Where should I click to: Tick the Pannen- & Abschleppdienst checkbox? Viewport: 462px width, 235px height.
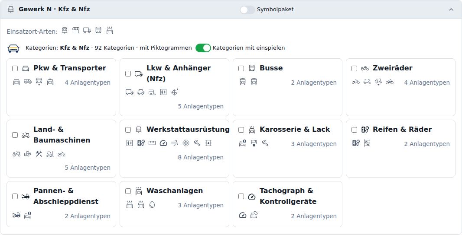[x=15, y=197]
